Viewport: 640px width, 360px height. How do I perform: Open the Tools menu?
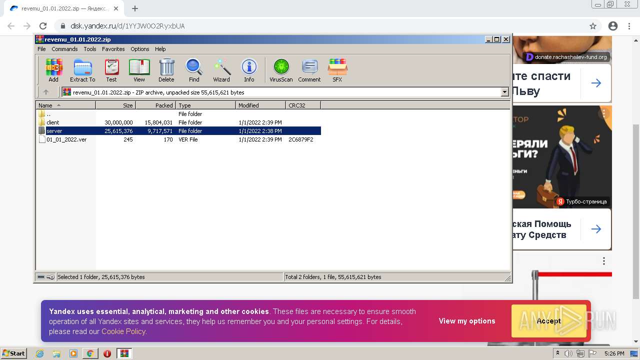pyautogui.click(x=90, y=49)
